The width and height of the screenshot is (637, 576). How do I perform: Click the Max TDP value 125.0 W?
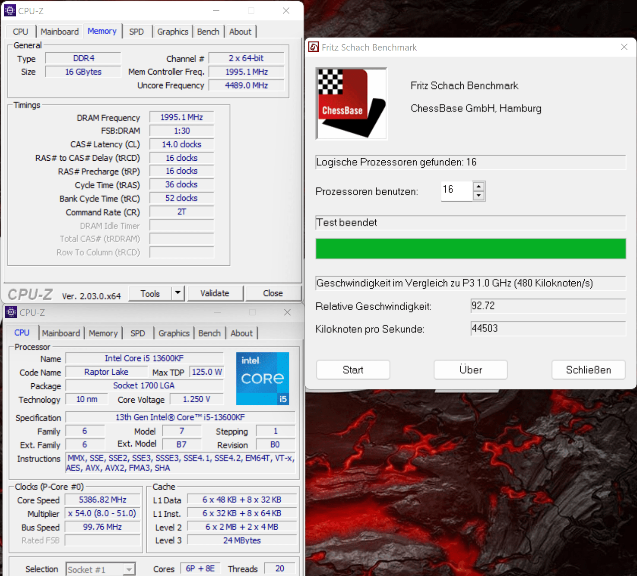point(207,372)
